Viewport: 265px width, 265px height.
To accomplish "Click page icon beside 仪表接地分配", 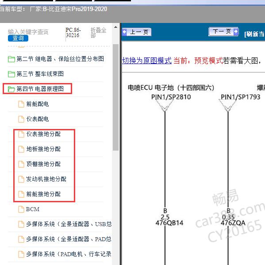I will pyautogui.click(x=21, y=134).
